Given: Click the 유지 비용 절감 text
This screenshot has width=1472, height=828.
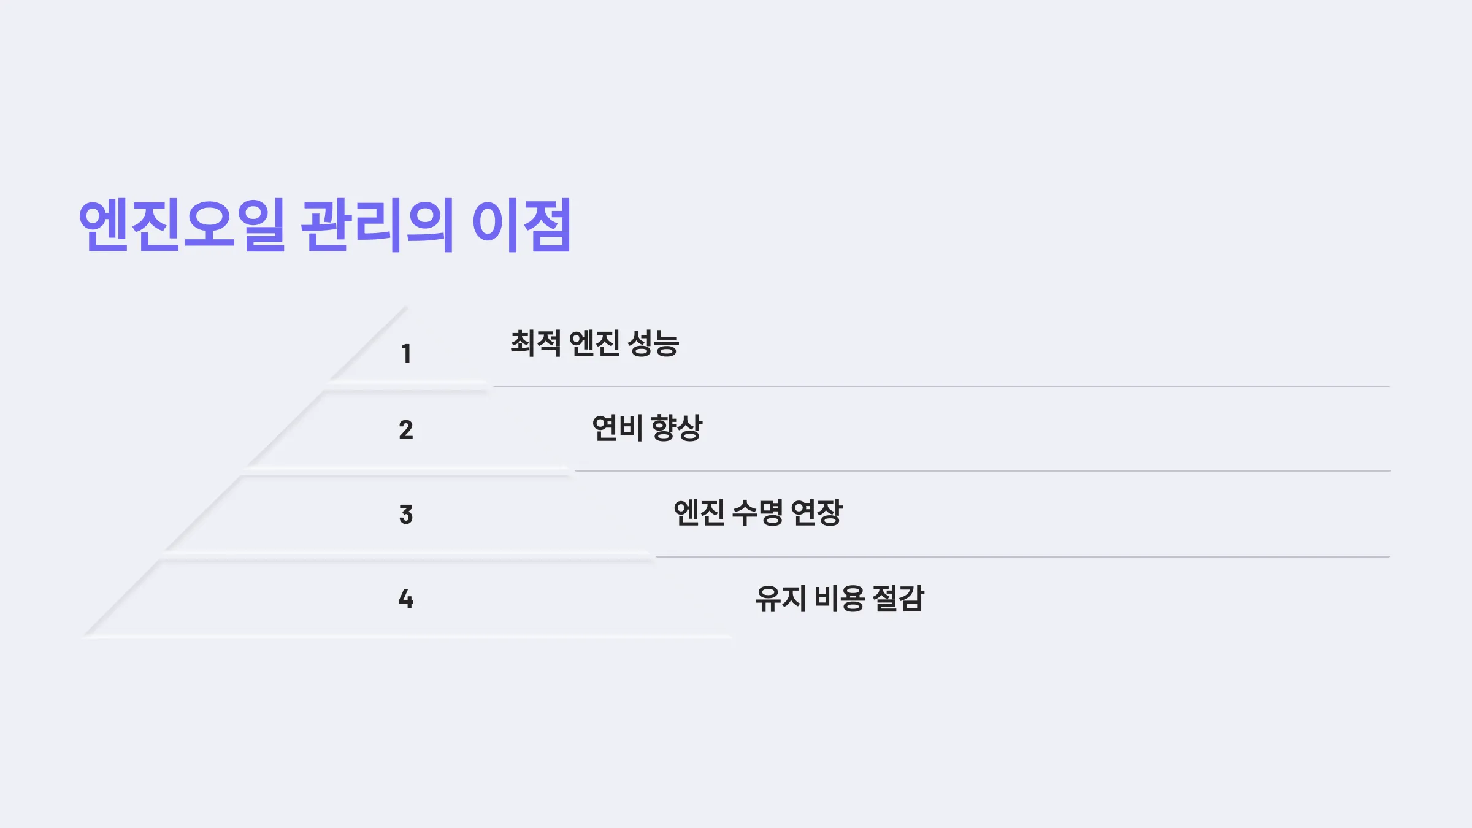Looking at the screenshot, I should (x=840, y=599).
